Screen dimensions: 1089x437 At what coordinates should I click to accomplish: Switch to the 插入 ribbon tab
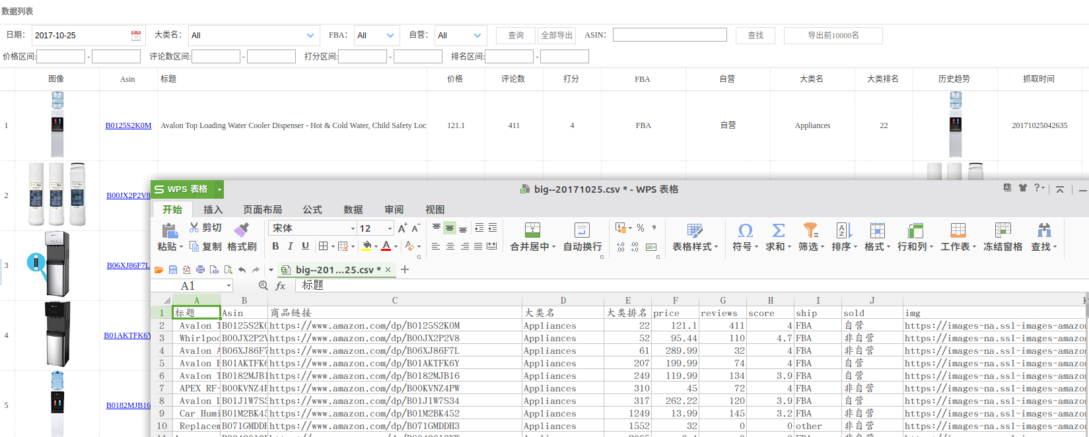213,209
